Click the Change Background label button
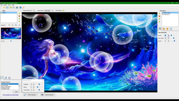Image resolution: width=179 pixels, height=101 pixels. (x=27, y=10)
